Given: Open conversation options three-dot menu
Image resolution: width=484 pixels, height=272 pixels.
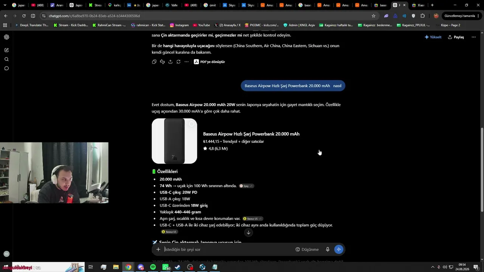Looking at the screenshot, I should [474, 37].
